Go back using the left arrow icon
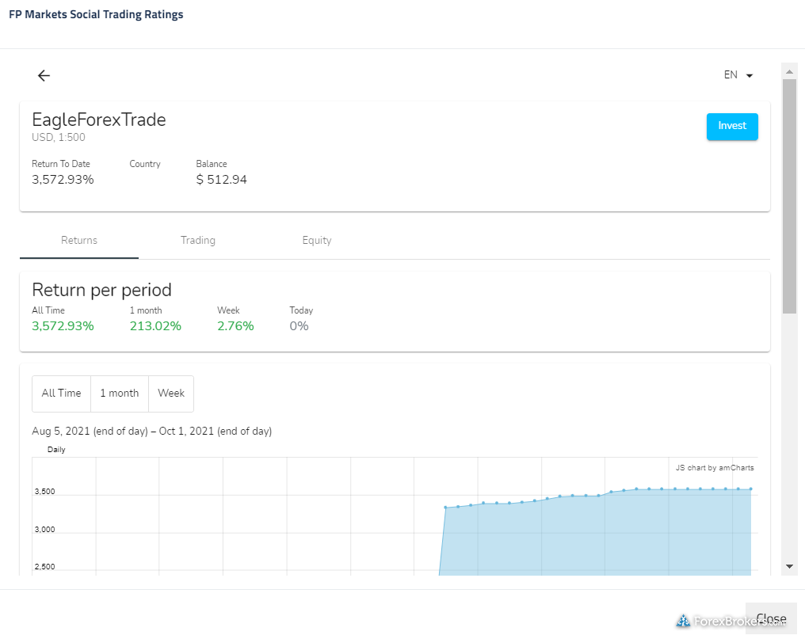This screenshot has width=805, height=639. coord(44,76)
